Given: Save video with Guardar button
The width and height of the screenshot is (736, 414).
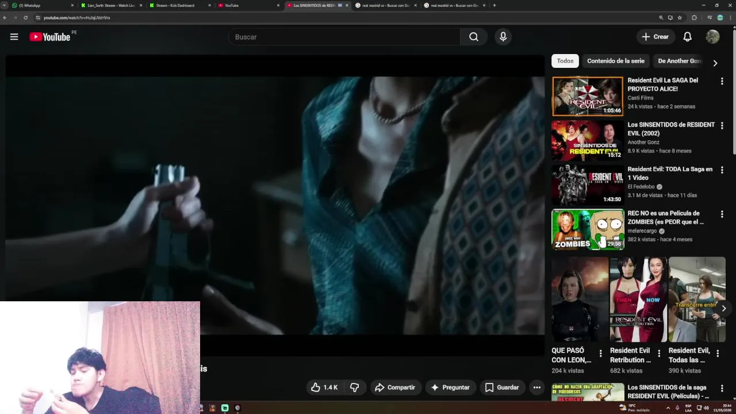Looking at the screenshot, I should point(502,388).
